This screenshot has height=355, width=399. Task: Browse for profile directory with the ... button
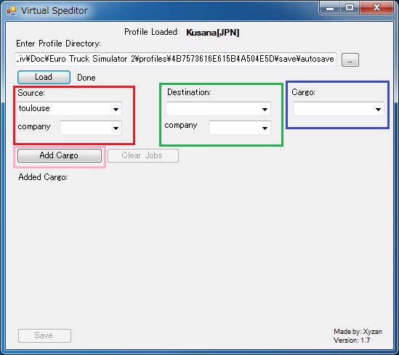(350, 60)
